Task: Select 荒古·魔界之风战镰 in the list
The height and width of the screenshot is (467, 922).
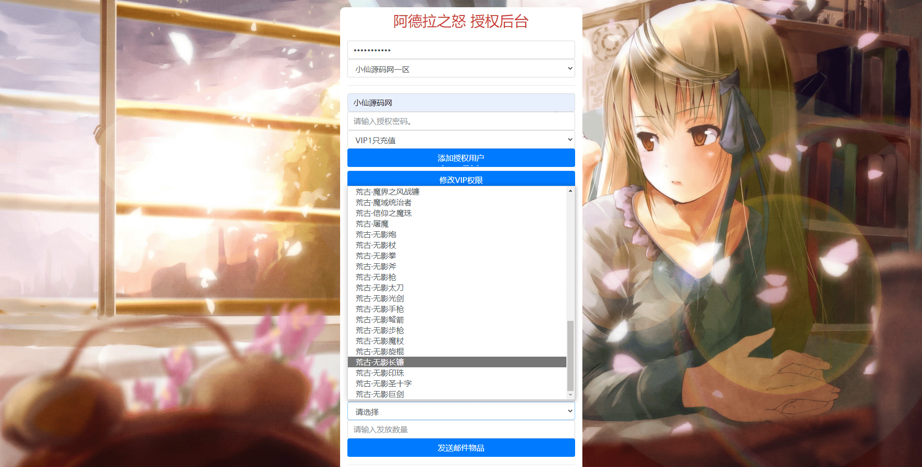Action: (x=457, y=192)
